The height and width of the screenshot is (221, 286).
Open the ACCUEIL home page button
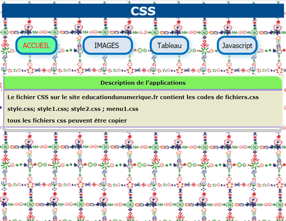coord(36,45)
